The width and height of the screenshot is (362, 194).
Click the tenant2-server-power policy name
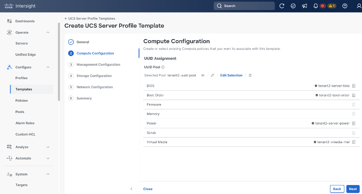(332, 123)
